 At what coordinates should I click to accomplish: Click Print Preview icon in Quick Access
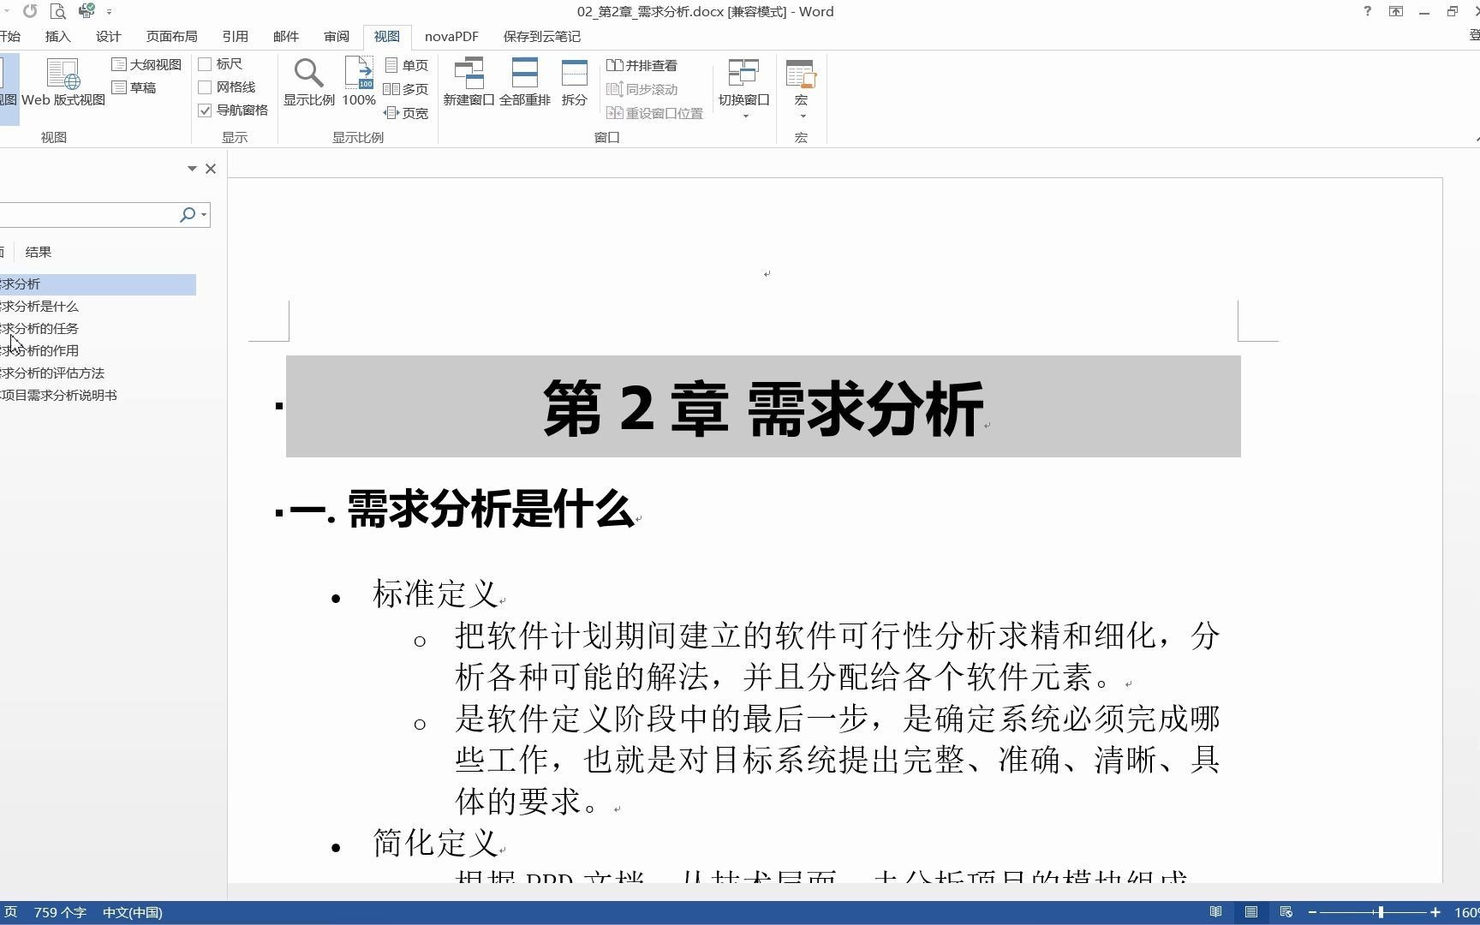tap(58, 11)
